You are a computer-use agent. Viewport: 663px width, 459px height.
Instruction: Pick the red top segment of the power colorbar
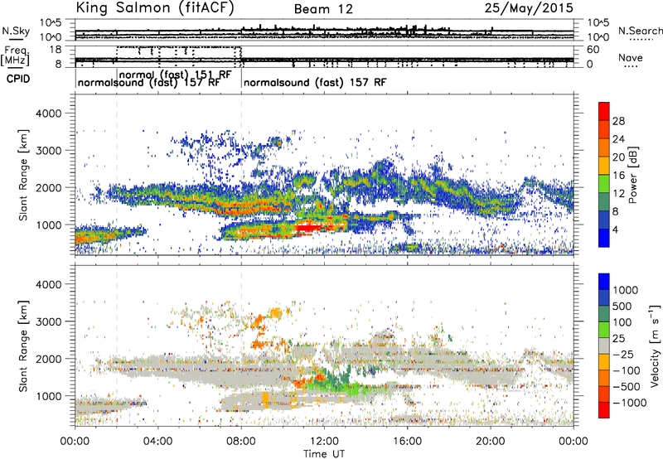604,111
